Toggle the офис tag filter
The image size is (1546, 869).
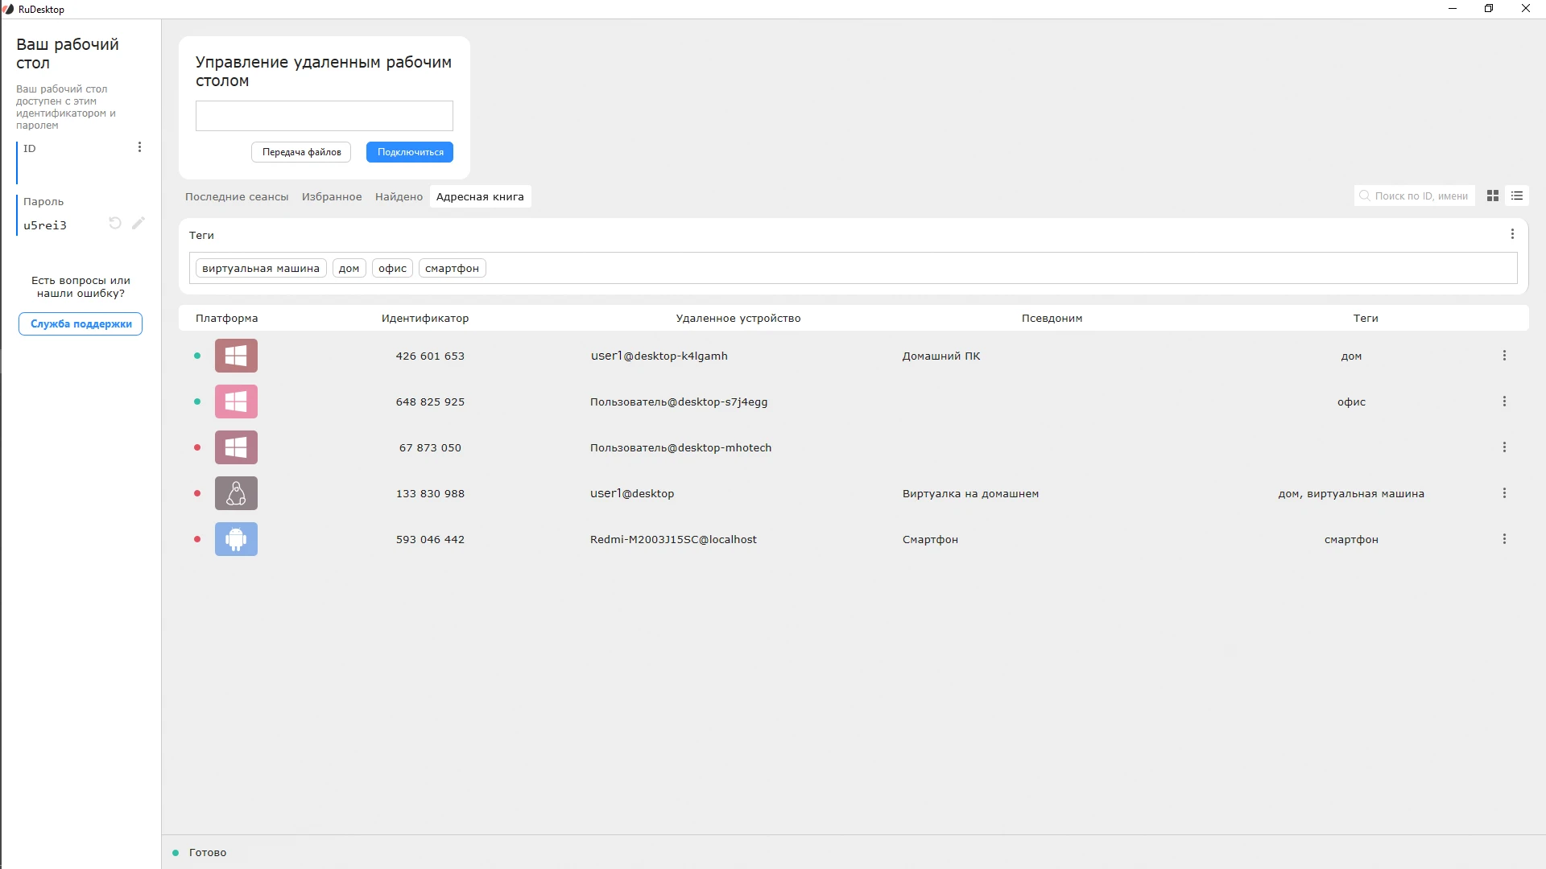tap(392, 269)
